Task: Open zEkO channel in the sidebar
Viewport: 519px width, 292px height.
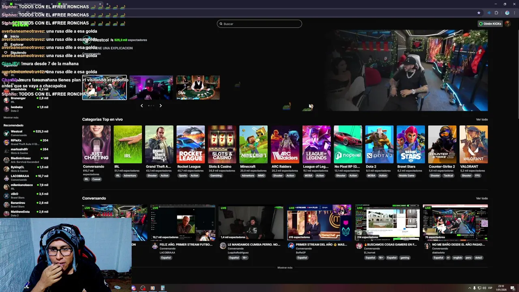Action: point(26,195)
